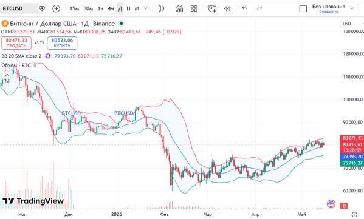This screenshot has width=364, height=219.
Task: Expand the timeframe list dropdown arrow
Action: tap(146, 8)
